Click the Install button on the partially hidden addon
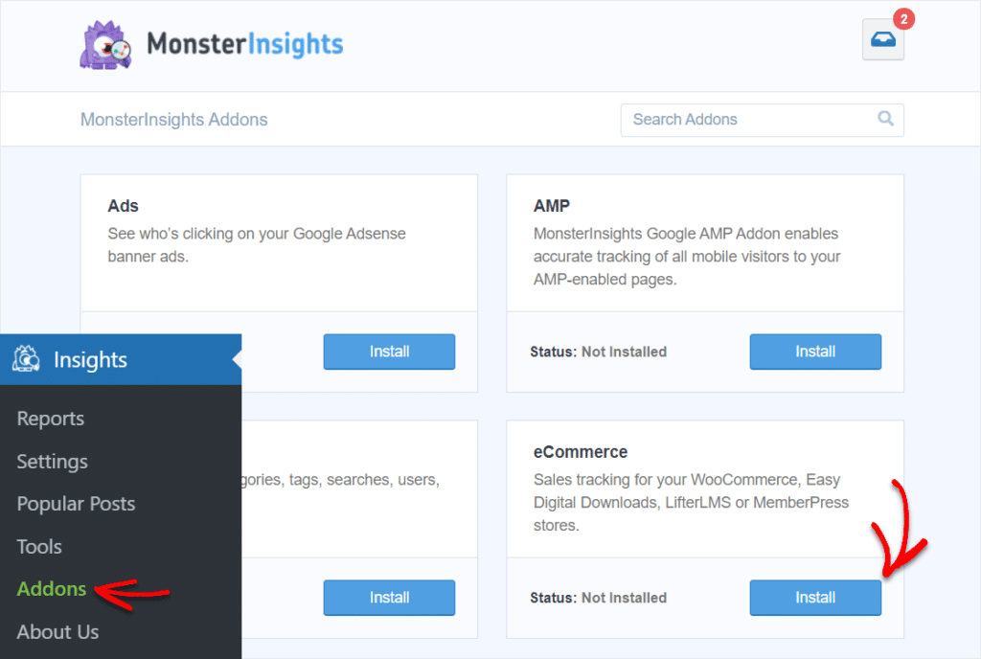 pyautogui.click(x=389, y=597)
